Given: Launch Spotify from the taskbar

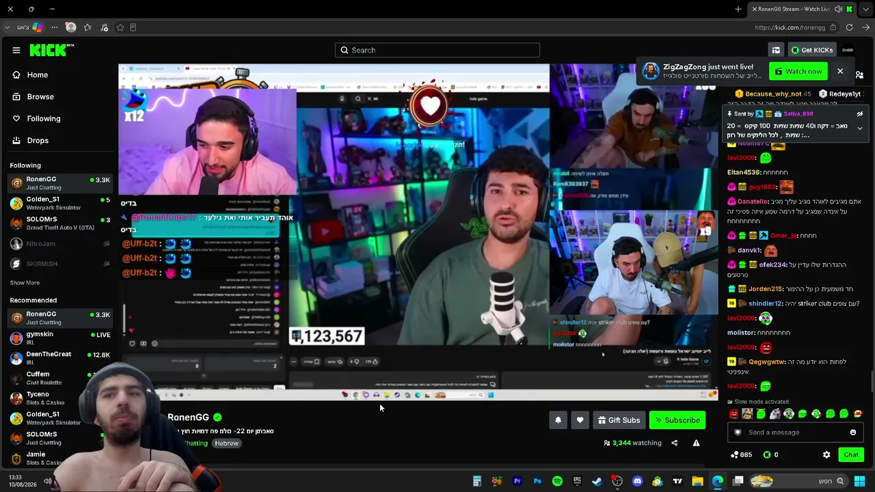Looking at the screenshot, I should [x=557, y=481].
